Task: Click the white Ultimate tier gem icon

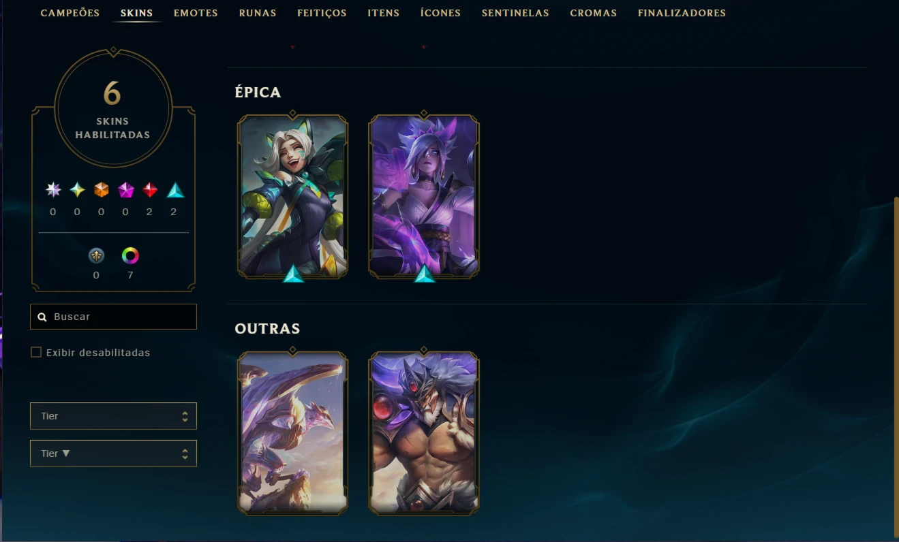Action: 53,190
